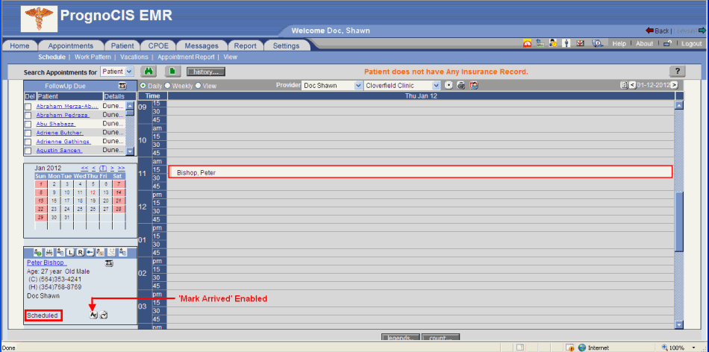Click the reschedule circular arrow icon beside Ar

coord(104,315)
